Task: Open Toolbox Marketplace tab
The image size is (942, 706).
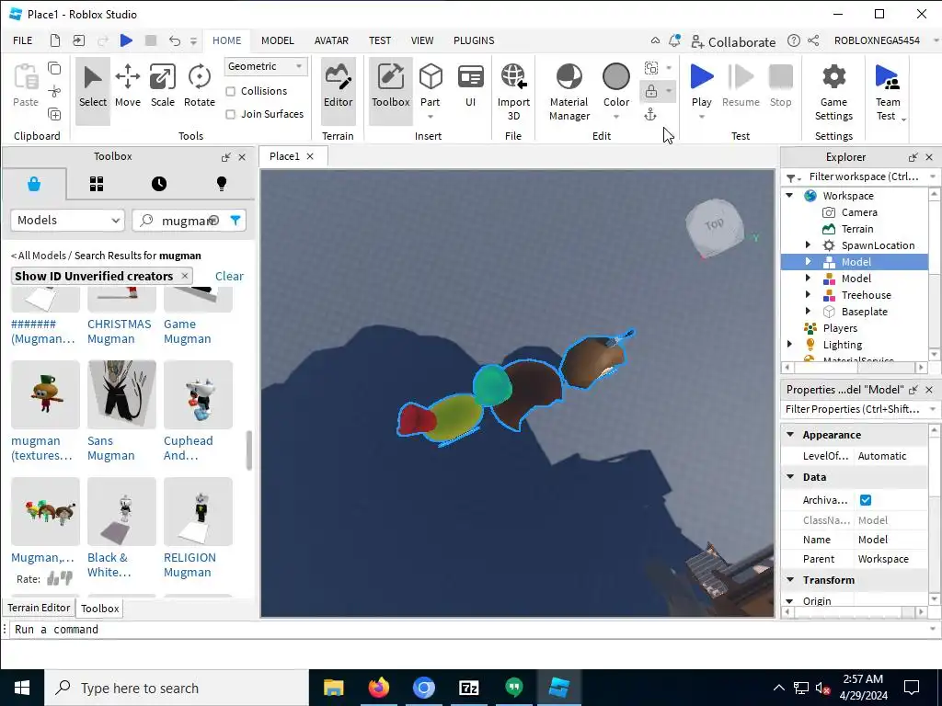Action: pyautogui.click(x=34, y=184)
